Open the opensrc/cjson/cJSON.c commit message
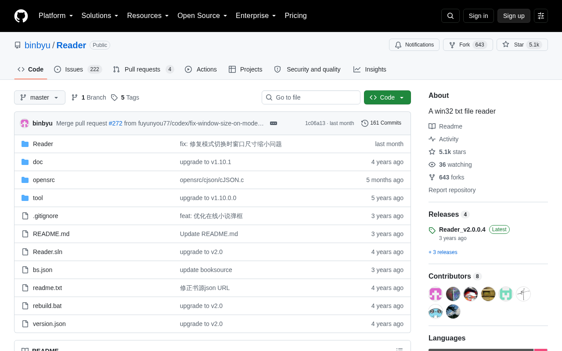The height and width of the screenshot is (351, 562). pos(212,180)
